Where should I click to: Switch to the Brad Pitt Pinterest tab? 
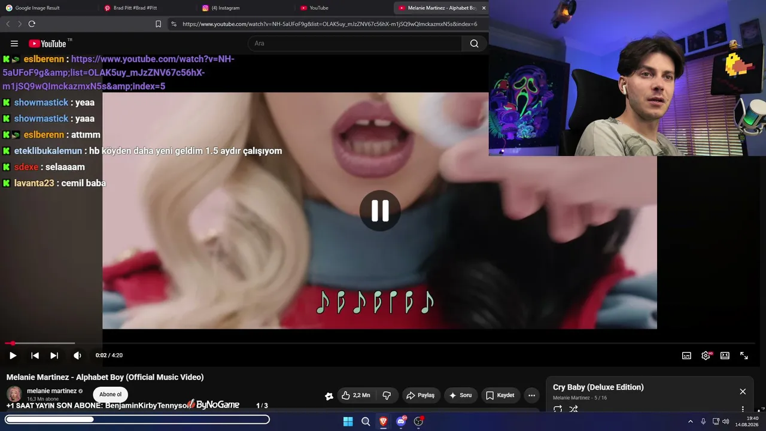point(135,8)
